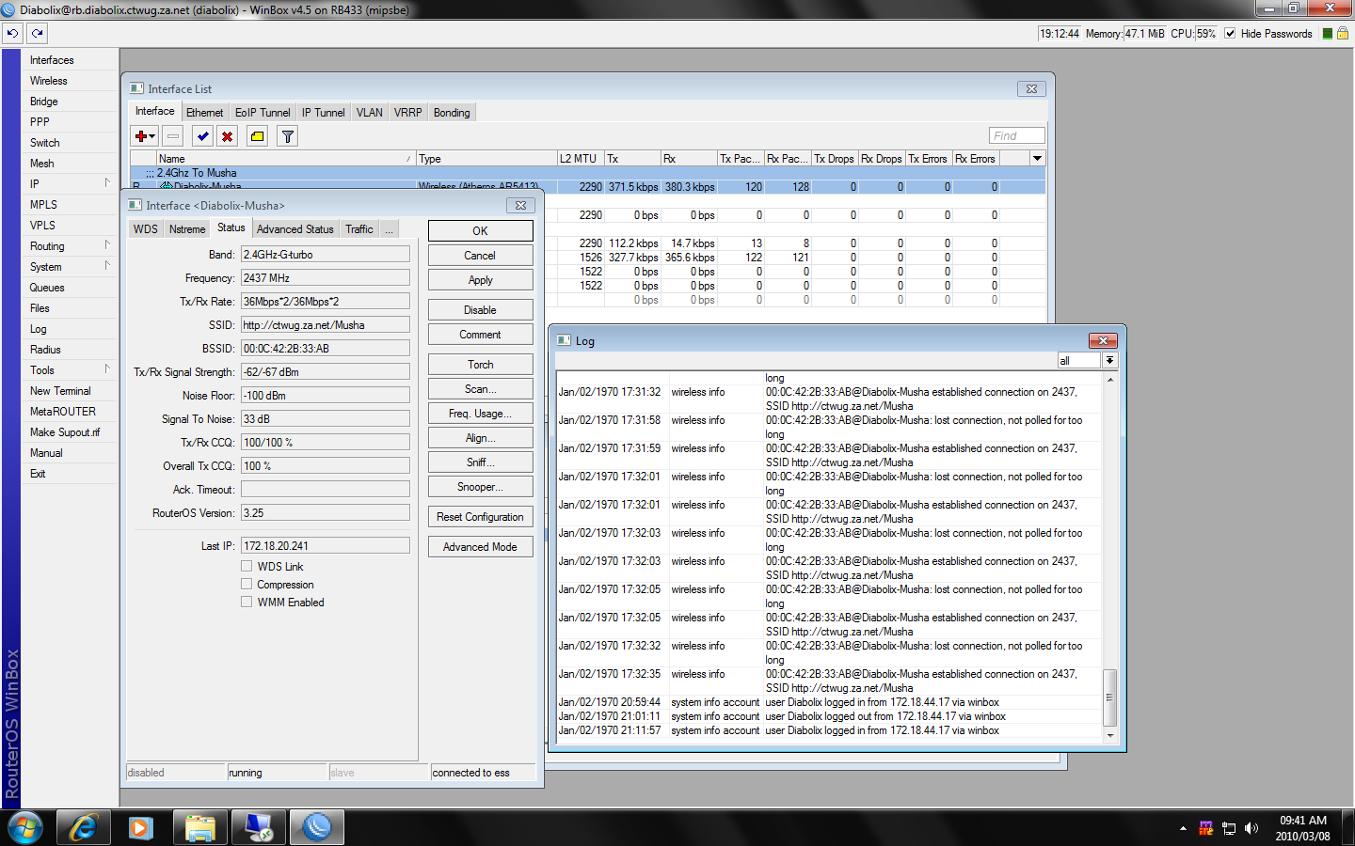Select the Nstreme tab
Screen dimensions: 1355x846
pyautogui.click(x=187, y=229)
